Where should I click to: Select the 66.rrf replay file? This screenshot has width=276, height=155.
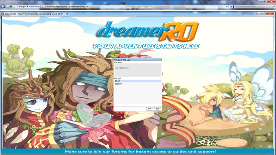click(138, 81)
